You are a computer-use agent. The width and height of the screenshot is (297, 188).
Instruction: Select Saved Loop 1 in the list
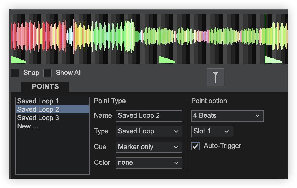(38, 101)
